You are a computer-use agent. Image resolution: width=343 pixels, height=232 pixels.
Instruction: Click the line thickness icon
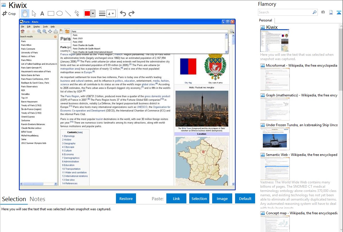click(102, 13)
